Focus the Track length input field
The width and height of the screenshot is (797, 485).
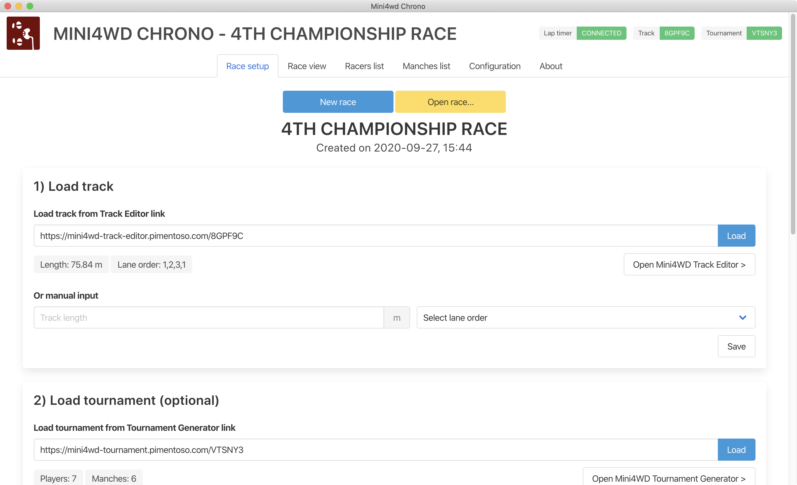[x=209, y=318]
